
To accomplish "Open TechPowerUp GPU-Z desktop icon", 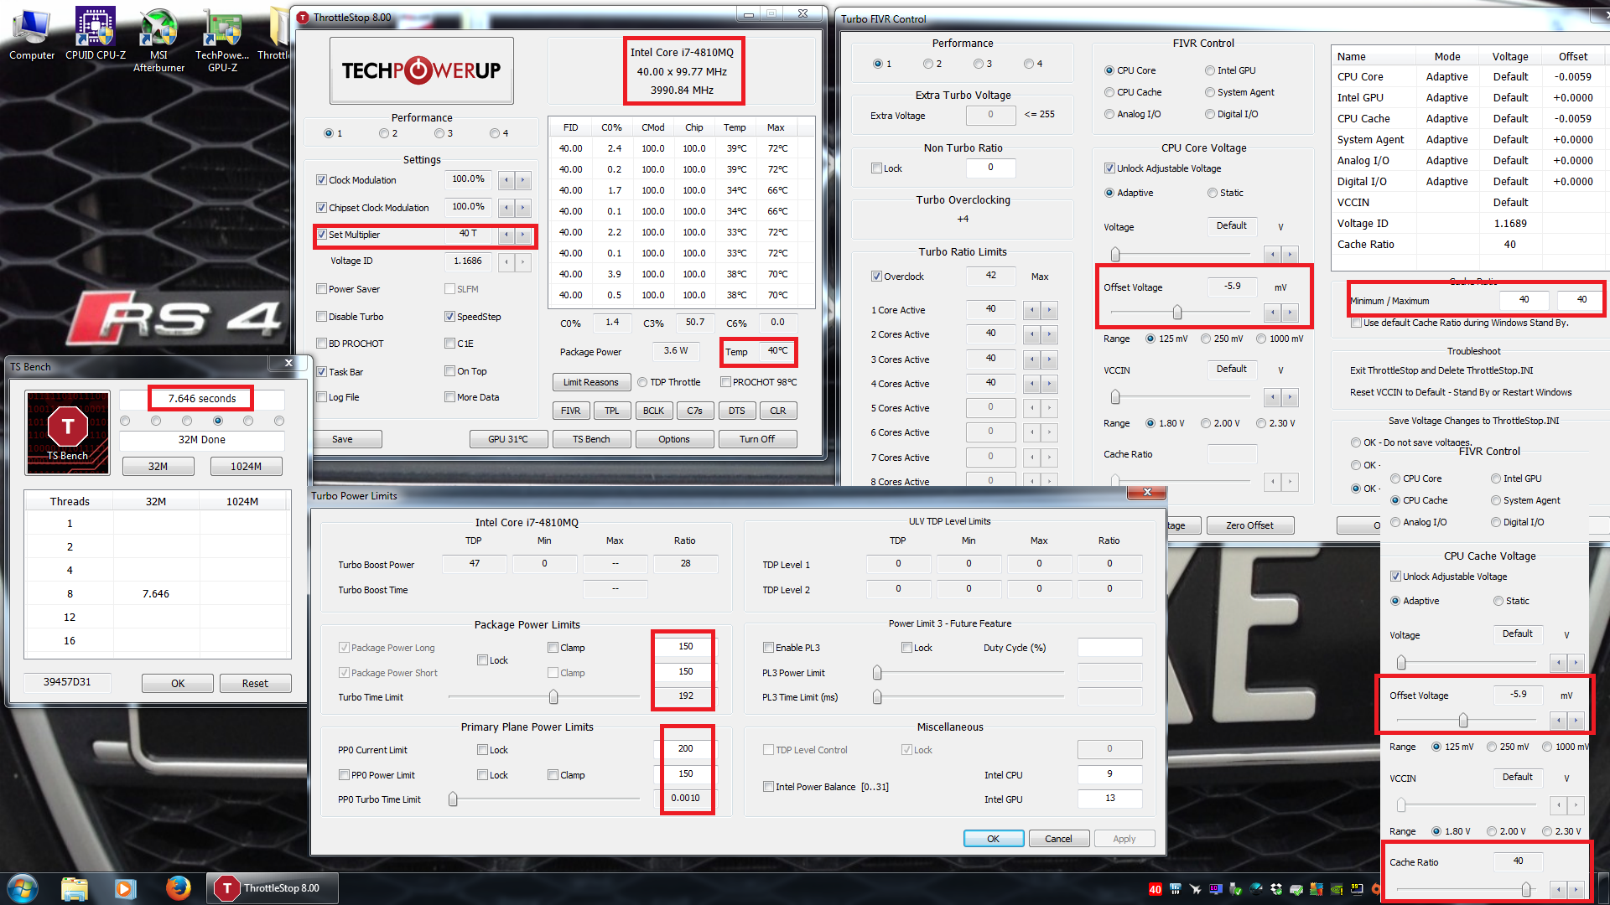I will click(222, 39).
